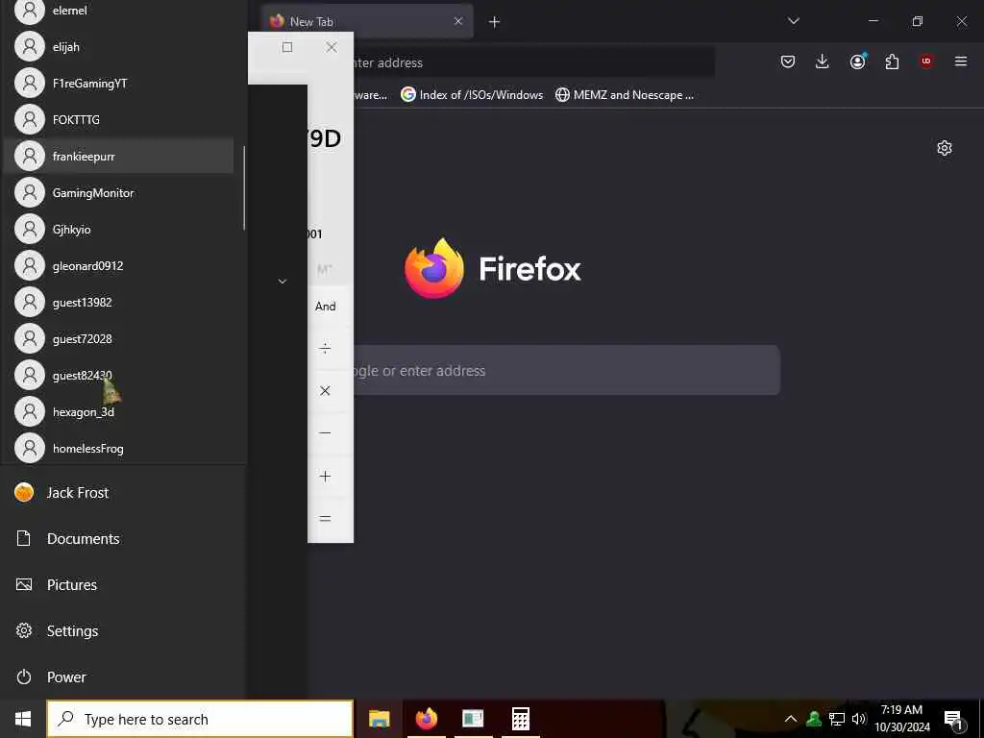Open the Firefox account icon in toolbar
The image size is (984, 738).
[x=858, y=61]
